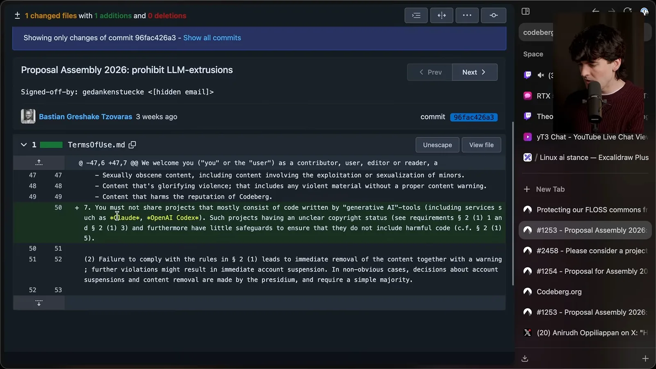The image size is (656, 369).
Task: Select new line number 50 in diff
Action: tap(58, 207)
